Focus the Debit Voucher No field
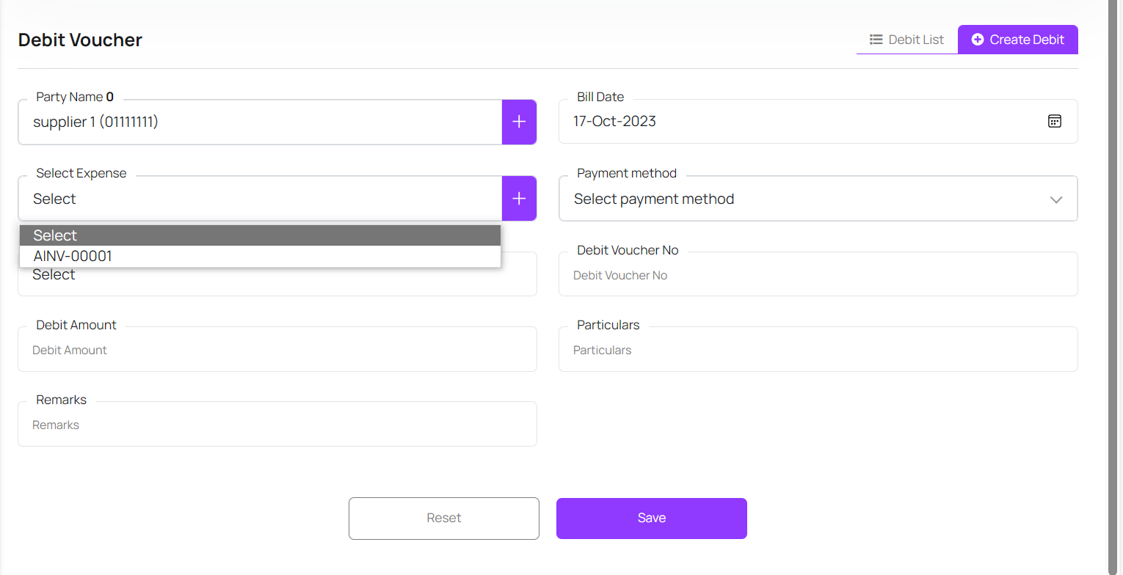This screenshot has width=1123, height=575. [x=818, y=276]
